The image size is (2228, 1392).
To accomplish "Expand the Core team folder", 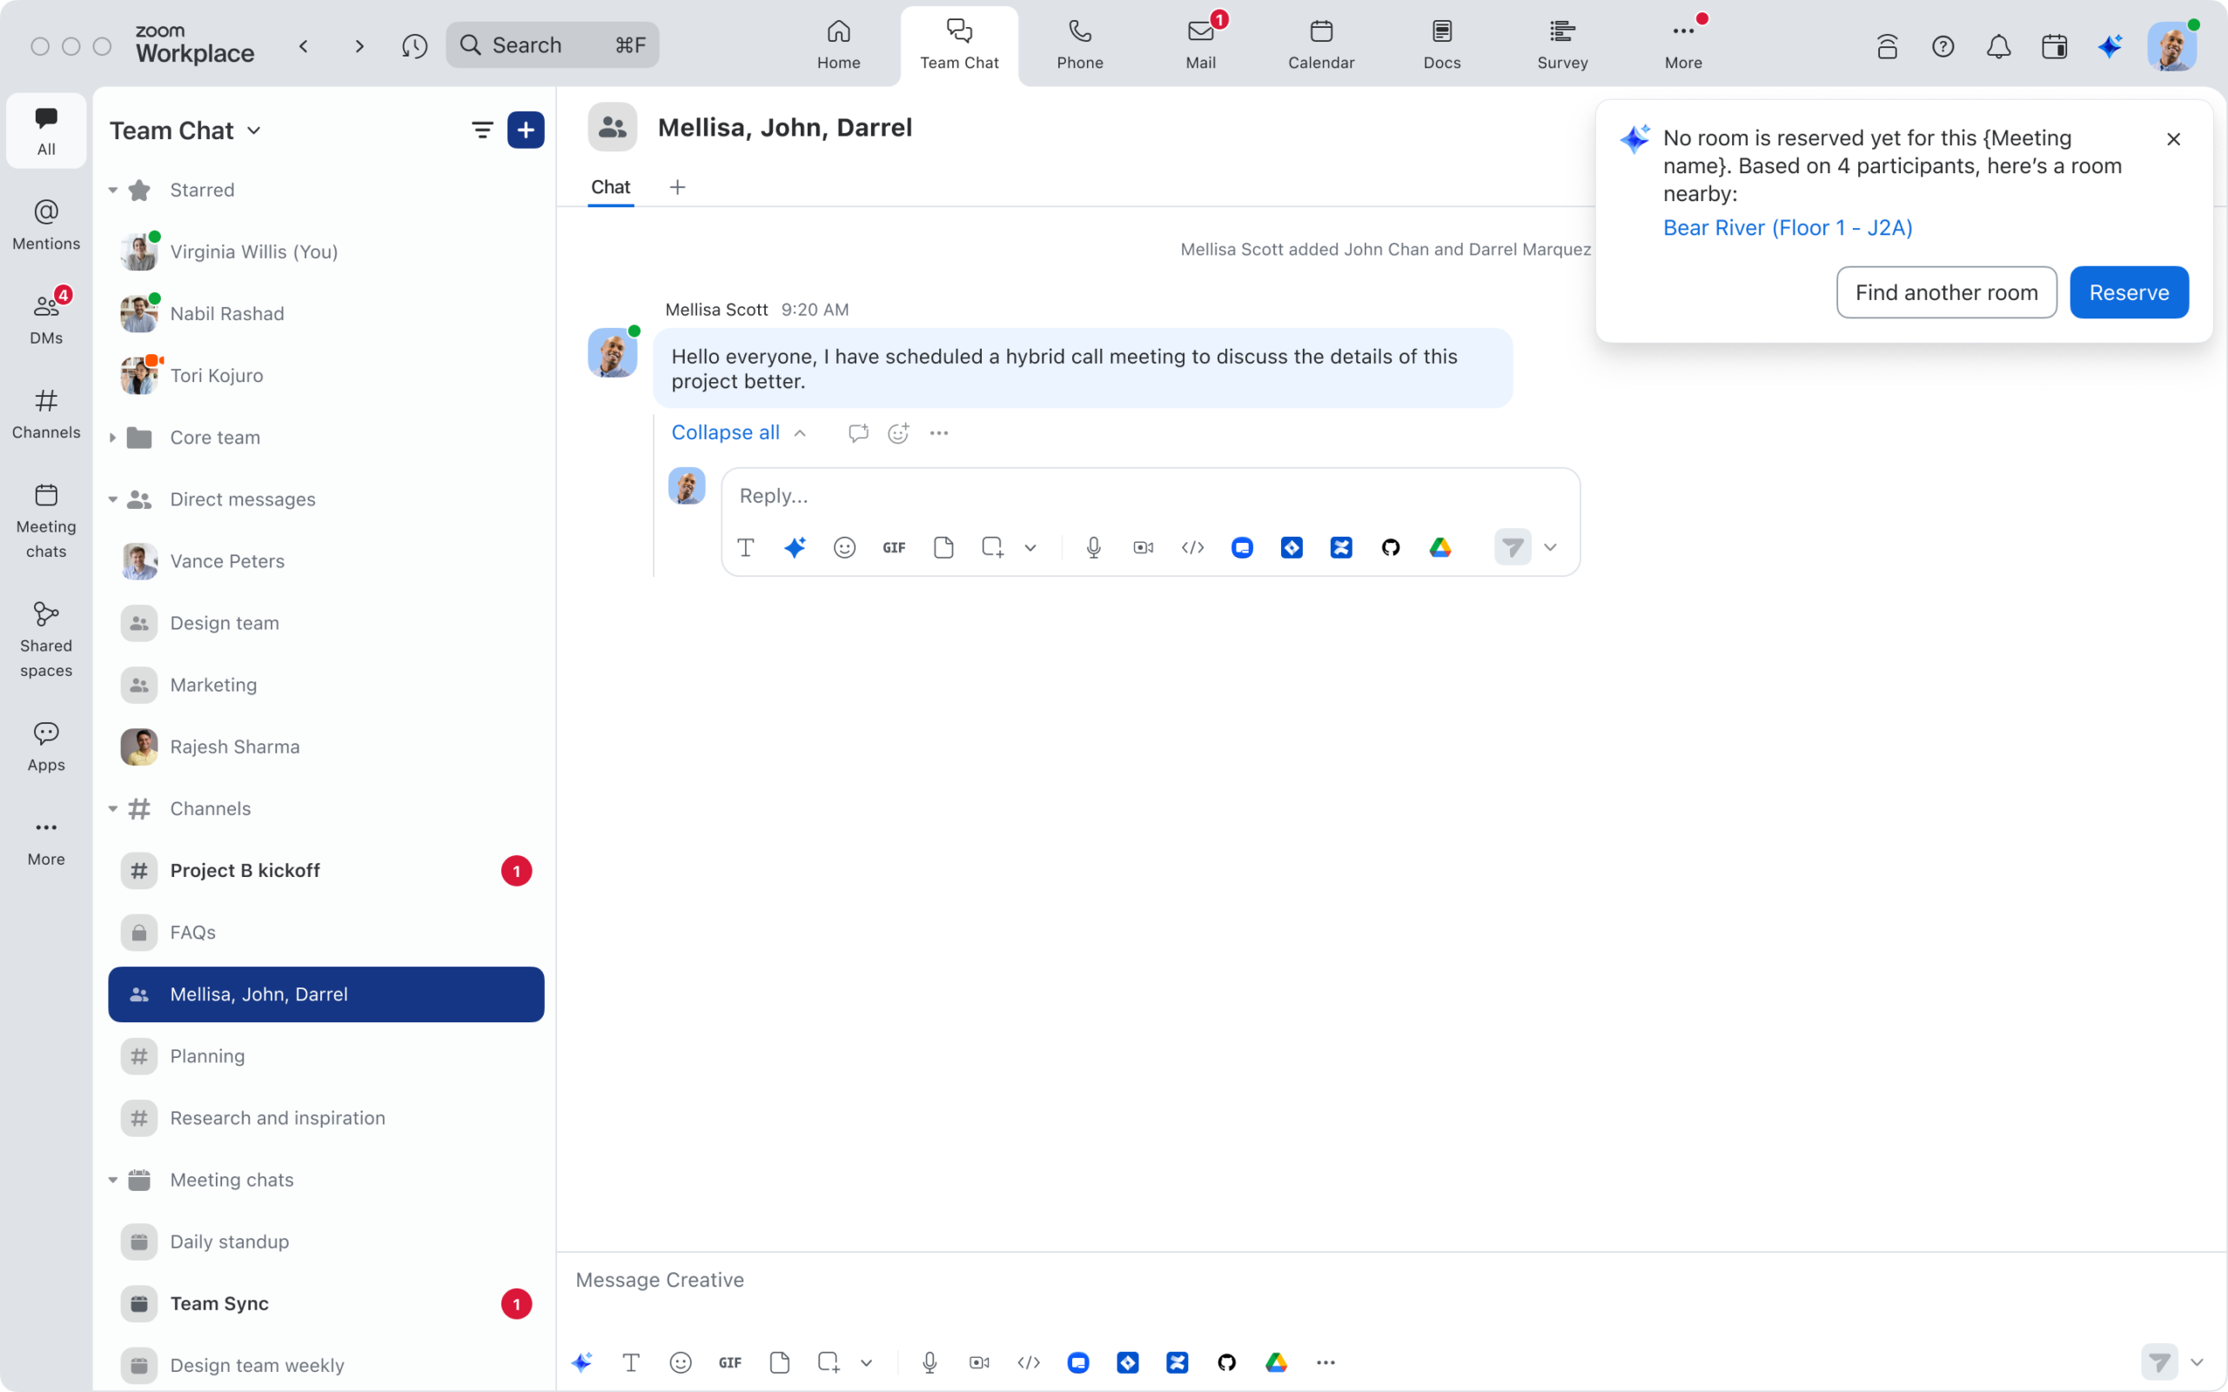I will point(113,438).
